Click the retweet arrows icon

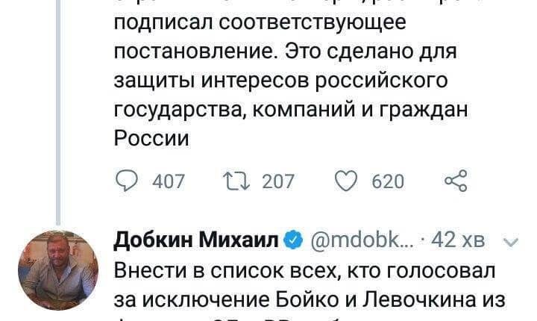click(236, 181)
